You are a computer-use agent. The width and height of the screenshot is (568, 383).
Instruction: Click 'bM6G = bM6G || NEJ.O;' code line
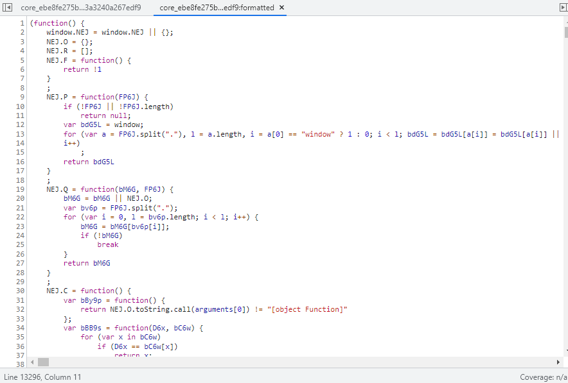pyautogui.click(x=108, y=198)
